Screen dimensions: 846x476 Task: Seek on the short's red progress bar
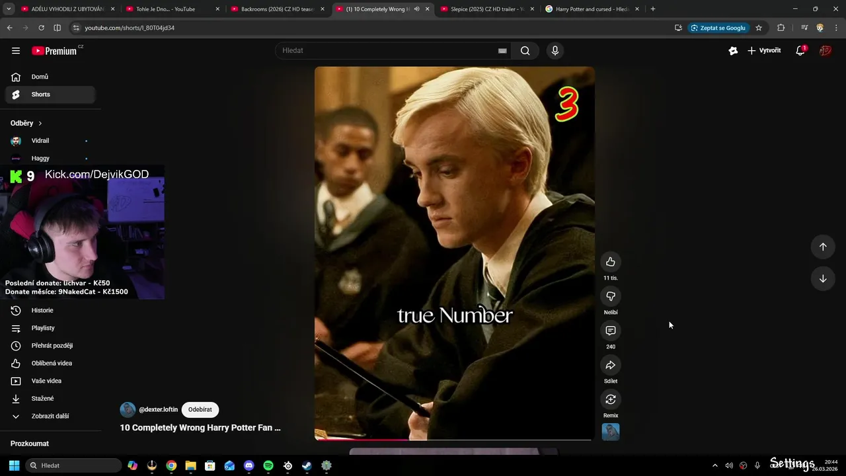coord(453,439)
